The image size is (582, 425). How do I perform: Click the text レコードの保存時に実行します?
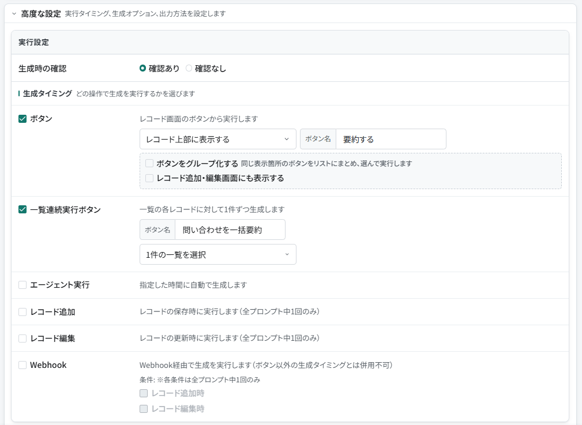click(230, 311)
